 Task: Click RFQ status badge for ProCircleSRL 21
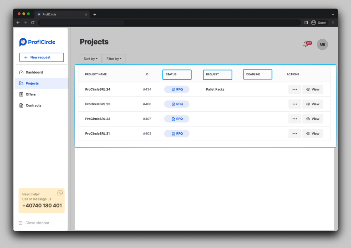click(177, 134)
